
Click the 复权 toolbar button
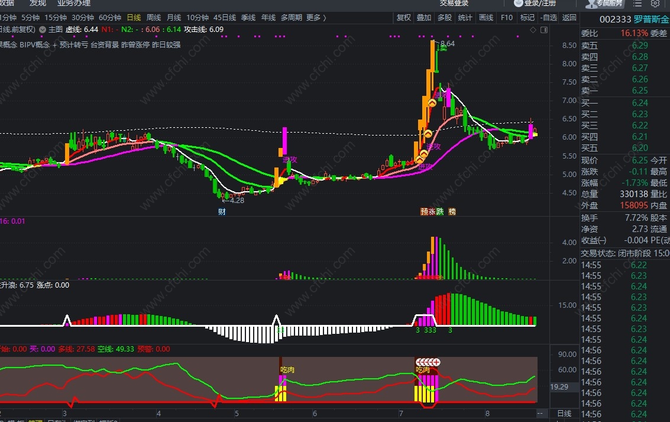(x=404, y=18)
